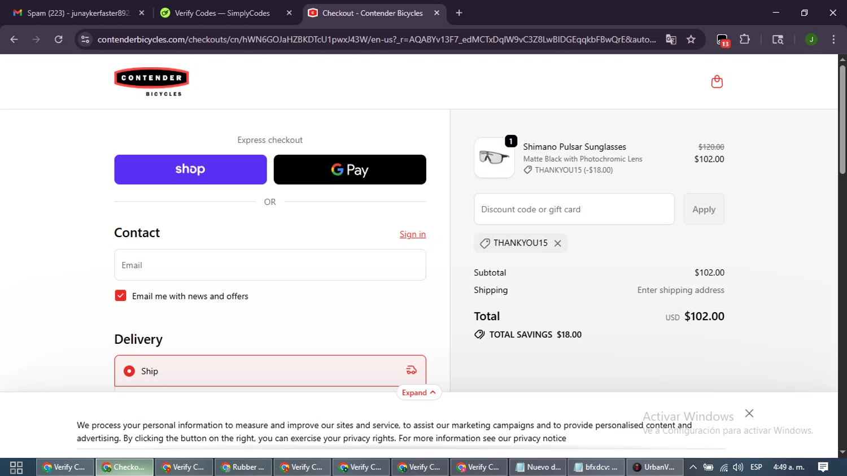Pay with Shop Pay express checkout

click(190, 169)
